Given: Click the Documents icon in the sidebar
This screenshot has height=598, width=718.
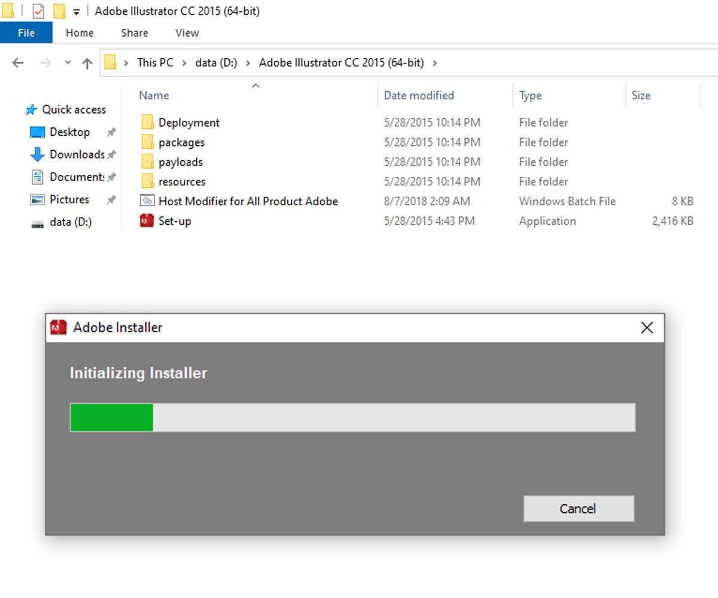Looking at the screenshot, I should [37, 177].
